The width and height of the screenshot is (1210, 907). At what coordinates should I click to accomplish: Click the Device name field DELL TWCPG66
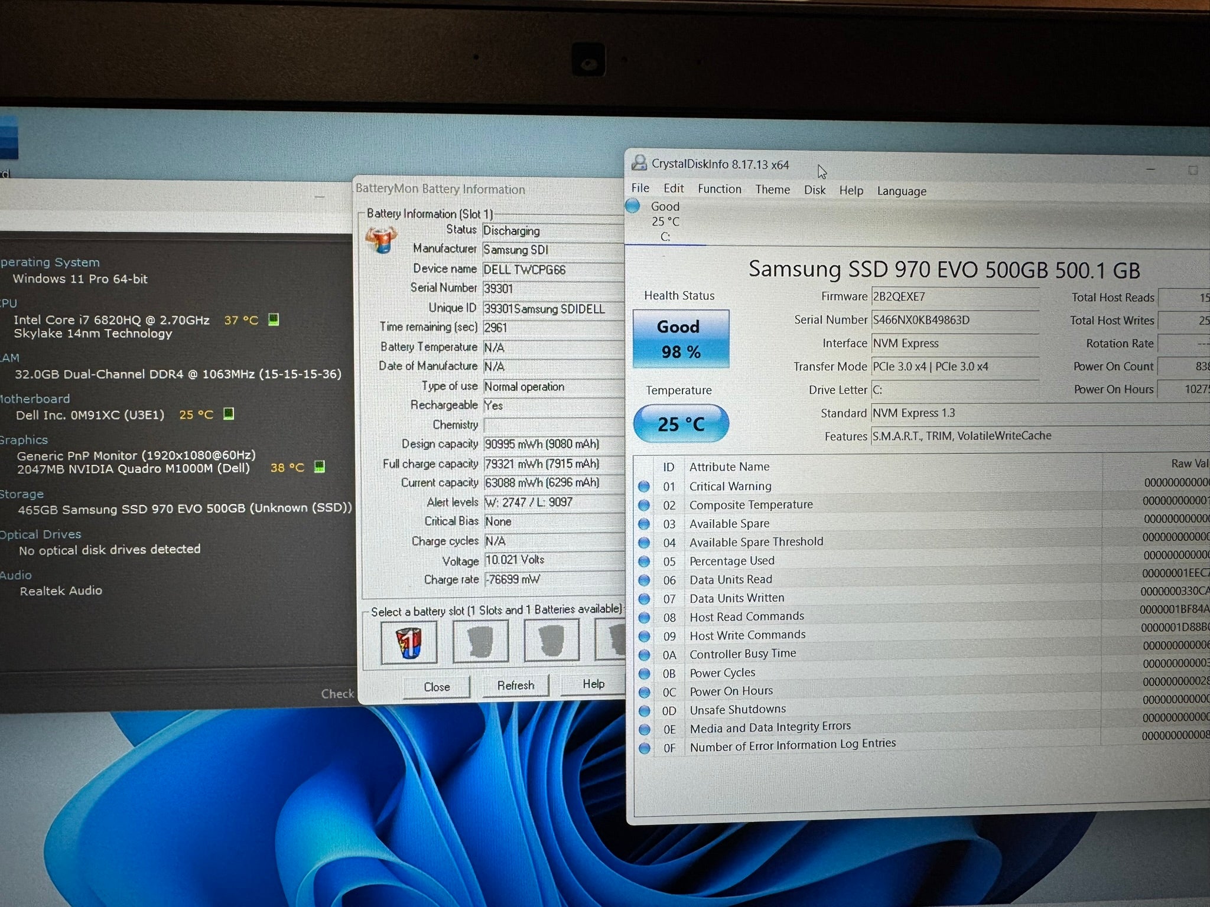[552, 269]
